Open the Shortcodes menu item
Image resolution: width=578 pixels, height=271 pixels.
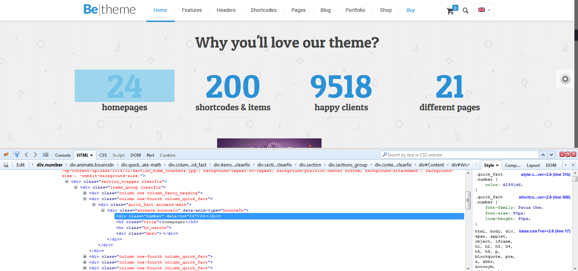[x=263, y=10]
